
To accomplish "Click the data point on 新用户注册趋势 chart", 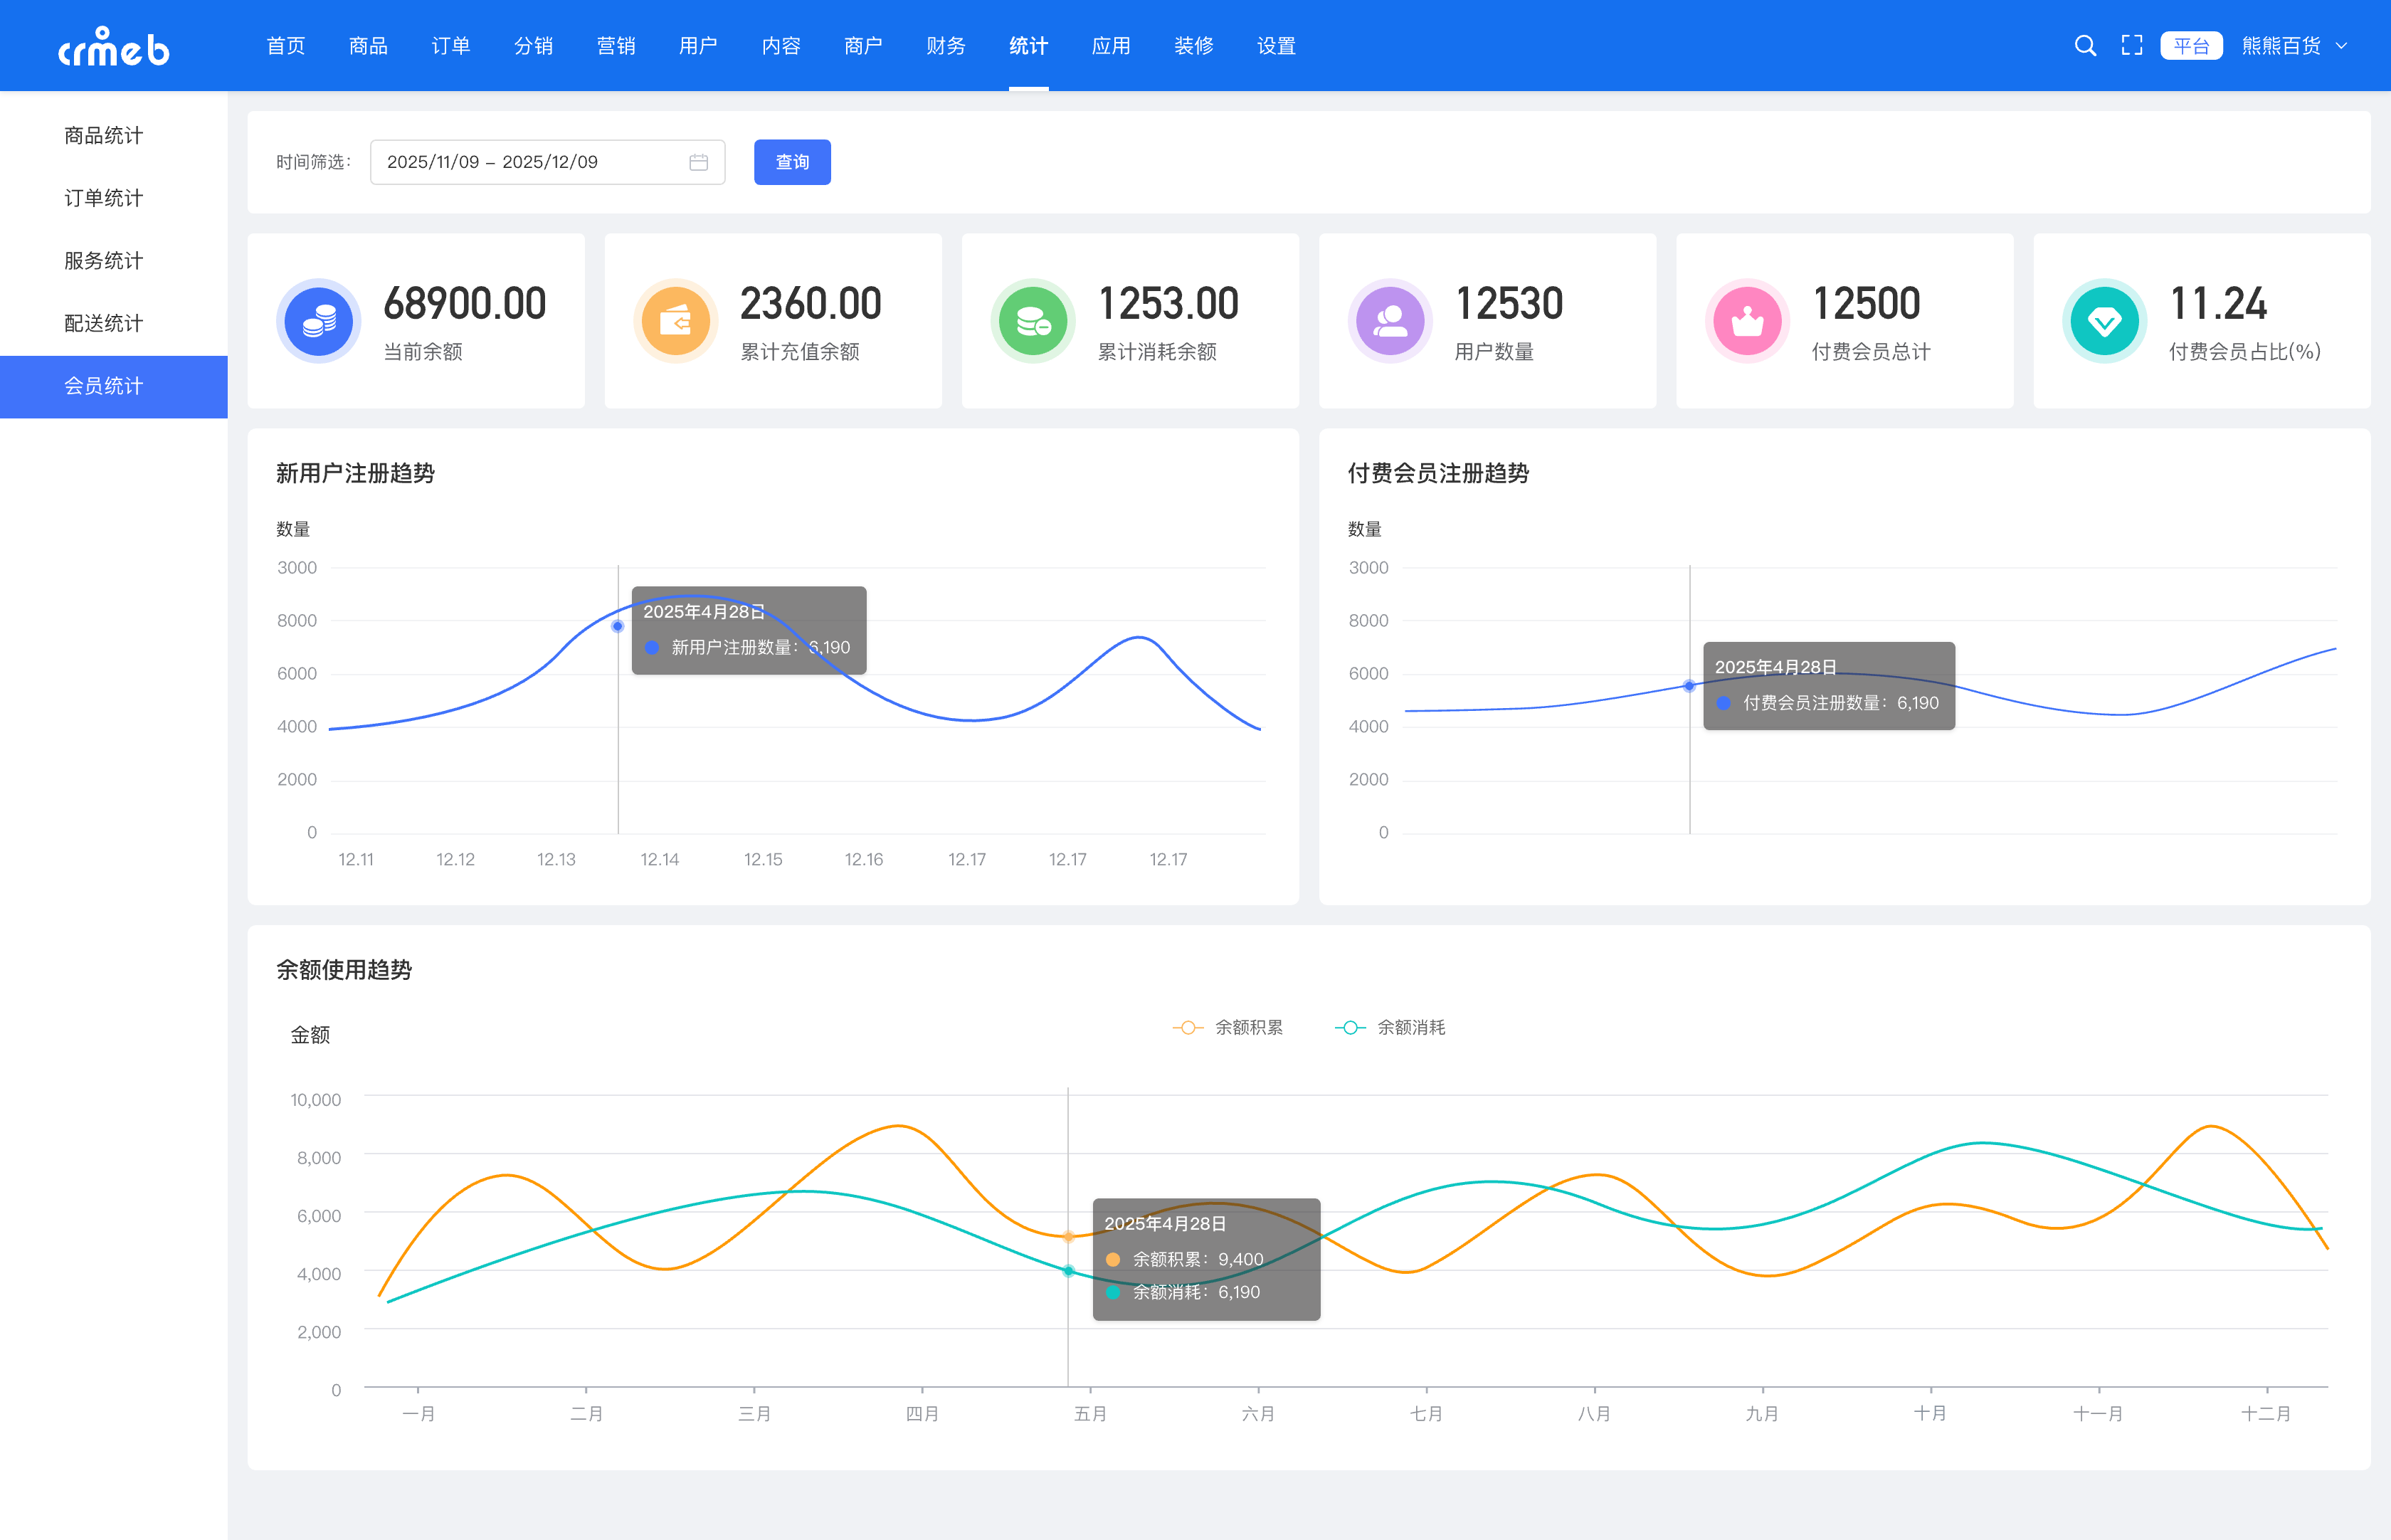I will point(617,626).
